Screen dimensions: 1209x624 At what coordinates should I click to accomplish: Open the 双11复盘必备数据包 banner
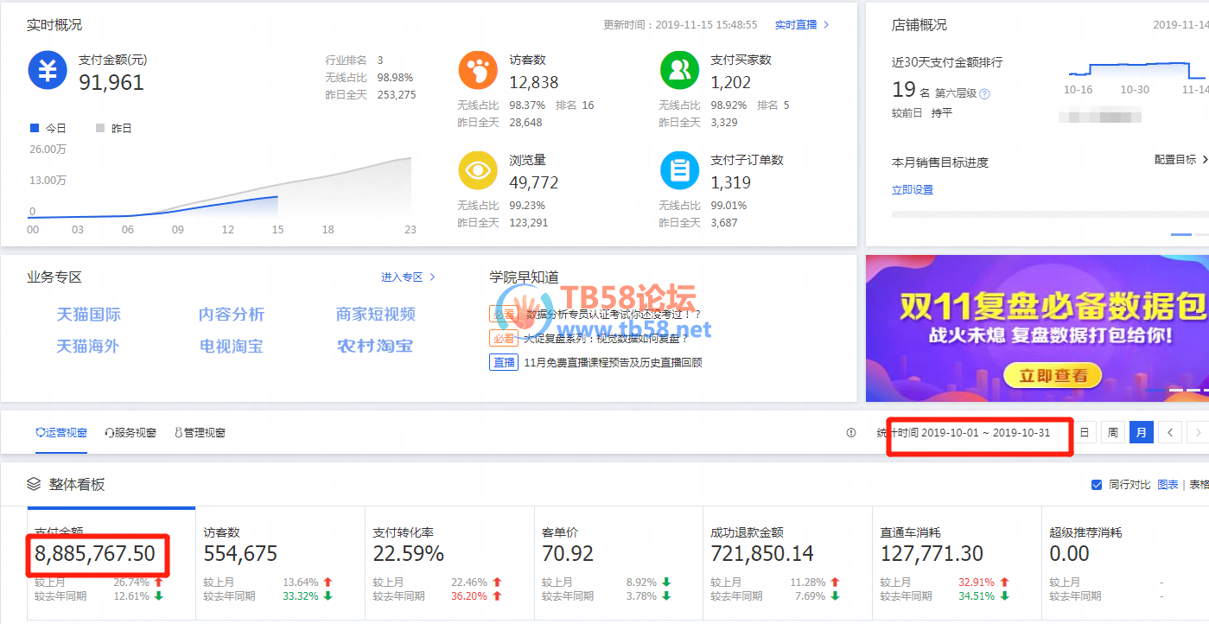[x=1037, y=328]
